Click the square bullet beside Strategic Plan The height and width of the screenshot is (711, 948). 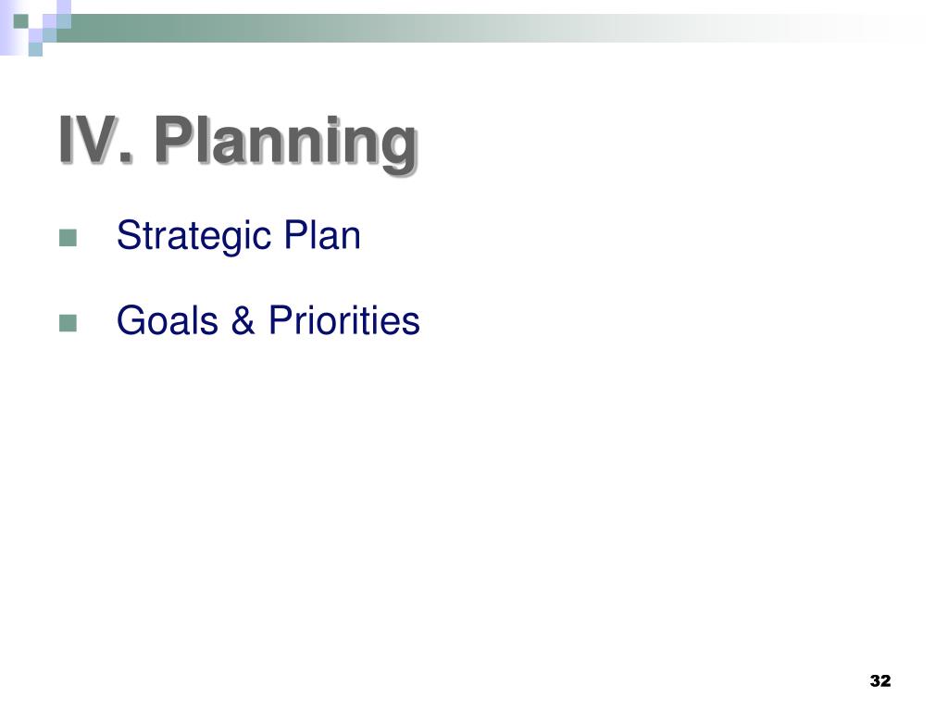(68, 238)
